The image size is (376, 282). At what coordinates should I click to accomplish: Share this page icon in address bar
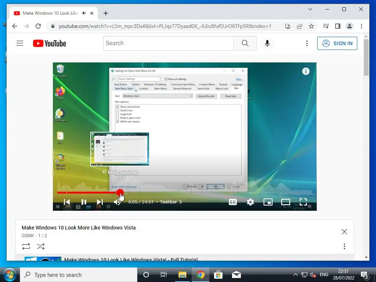point(300,26)
